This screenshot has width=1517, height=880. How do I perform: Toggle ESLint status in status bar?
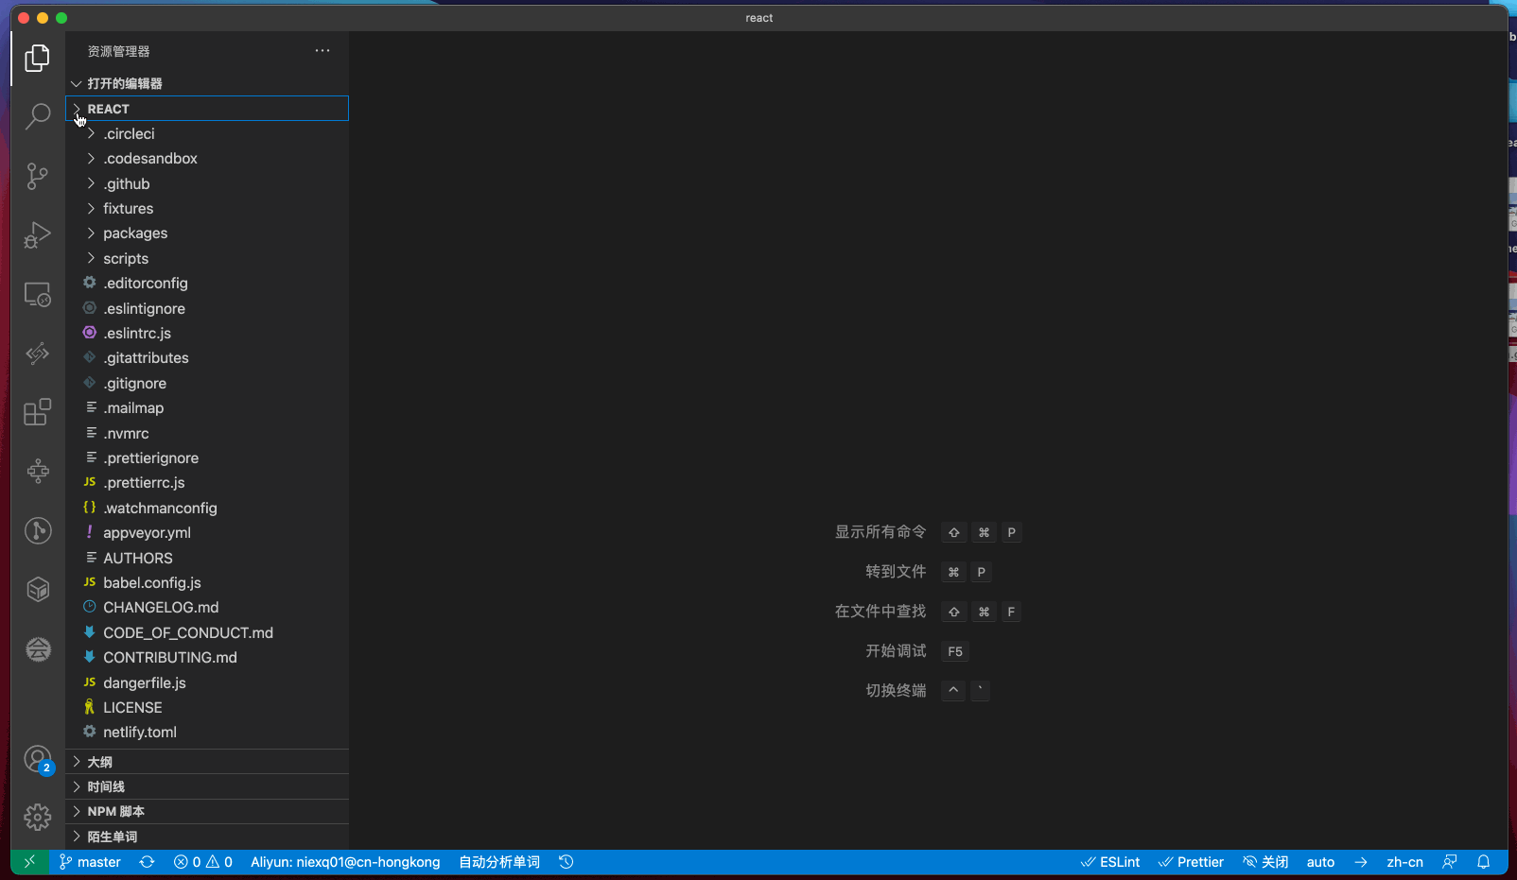pos(1110,862)
